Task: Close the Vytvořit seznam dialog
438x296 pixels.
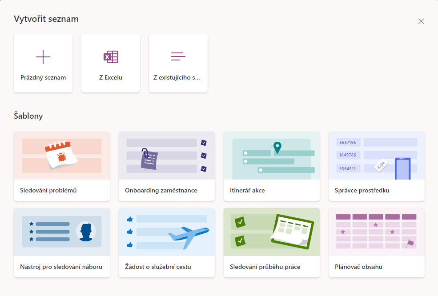Action: [x=421, y=21]
